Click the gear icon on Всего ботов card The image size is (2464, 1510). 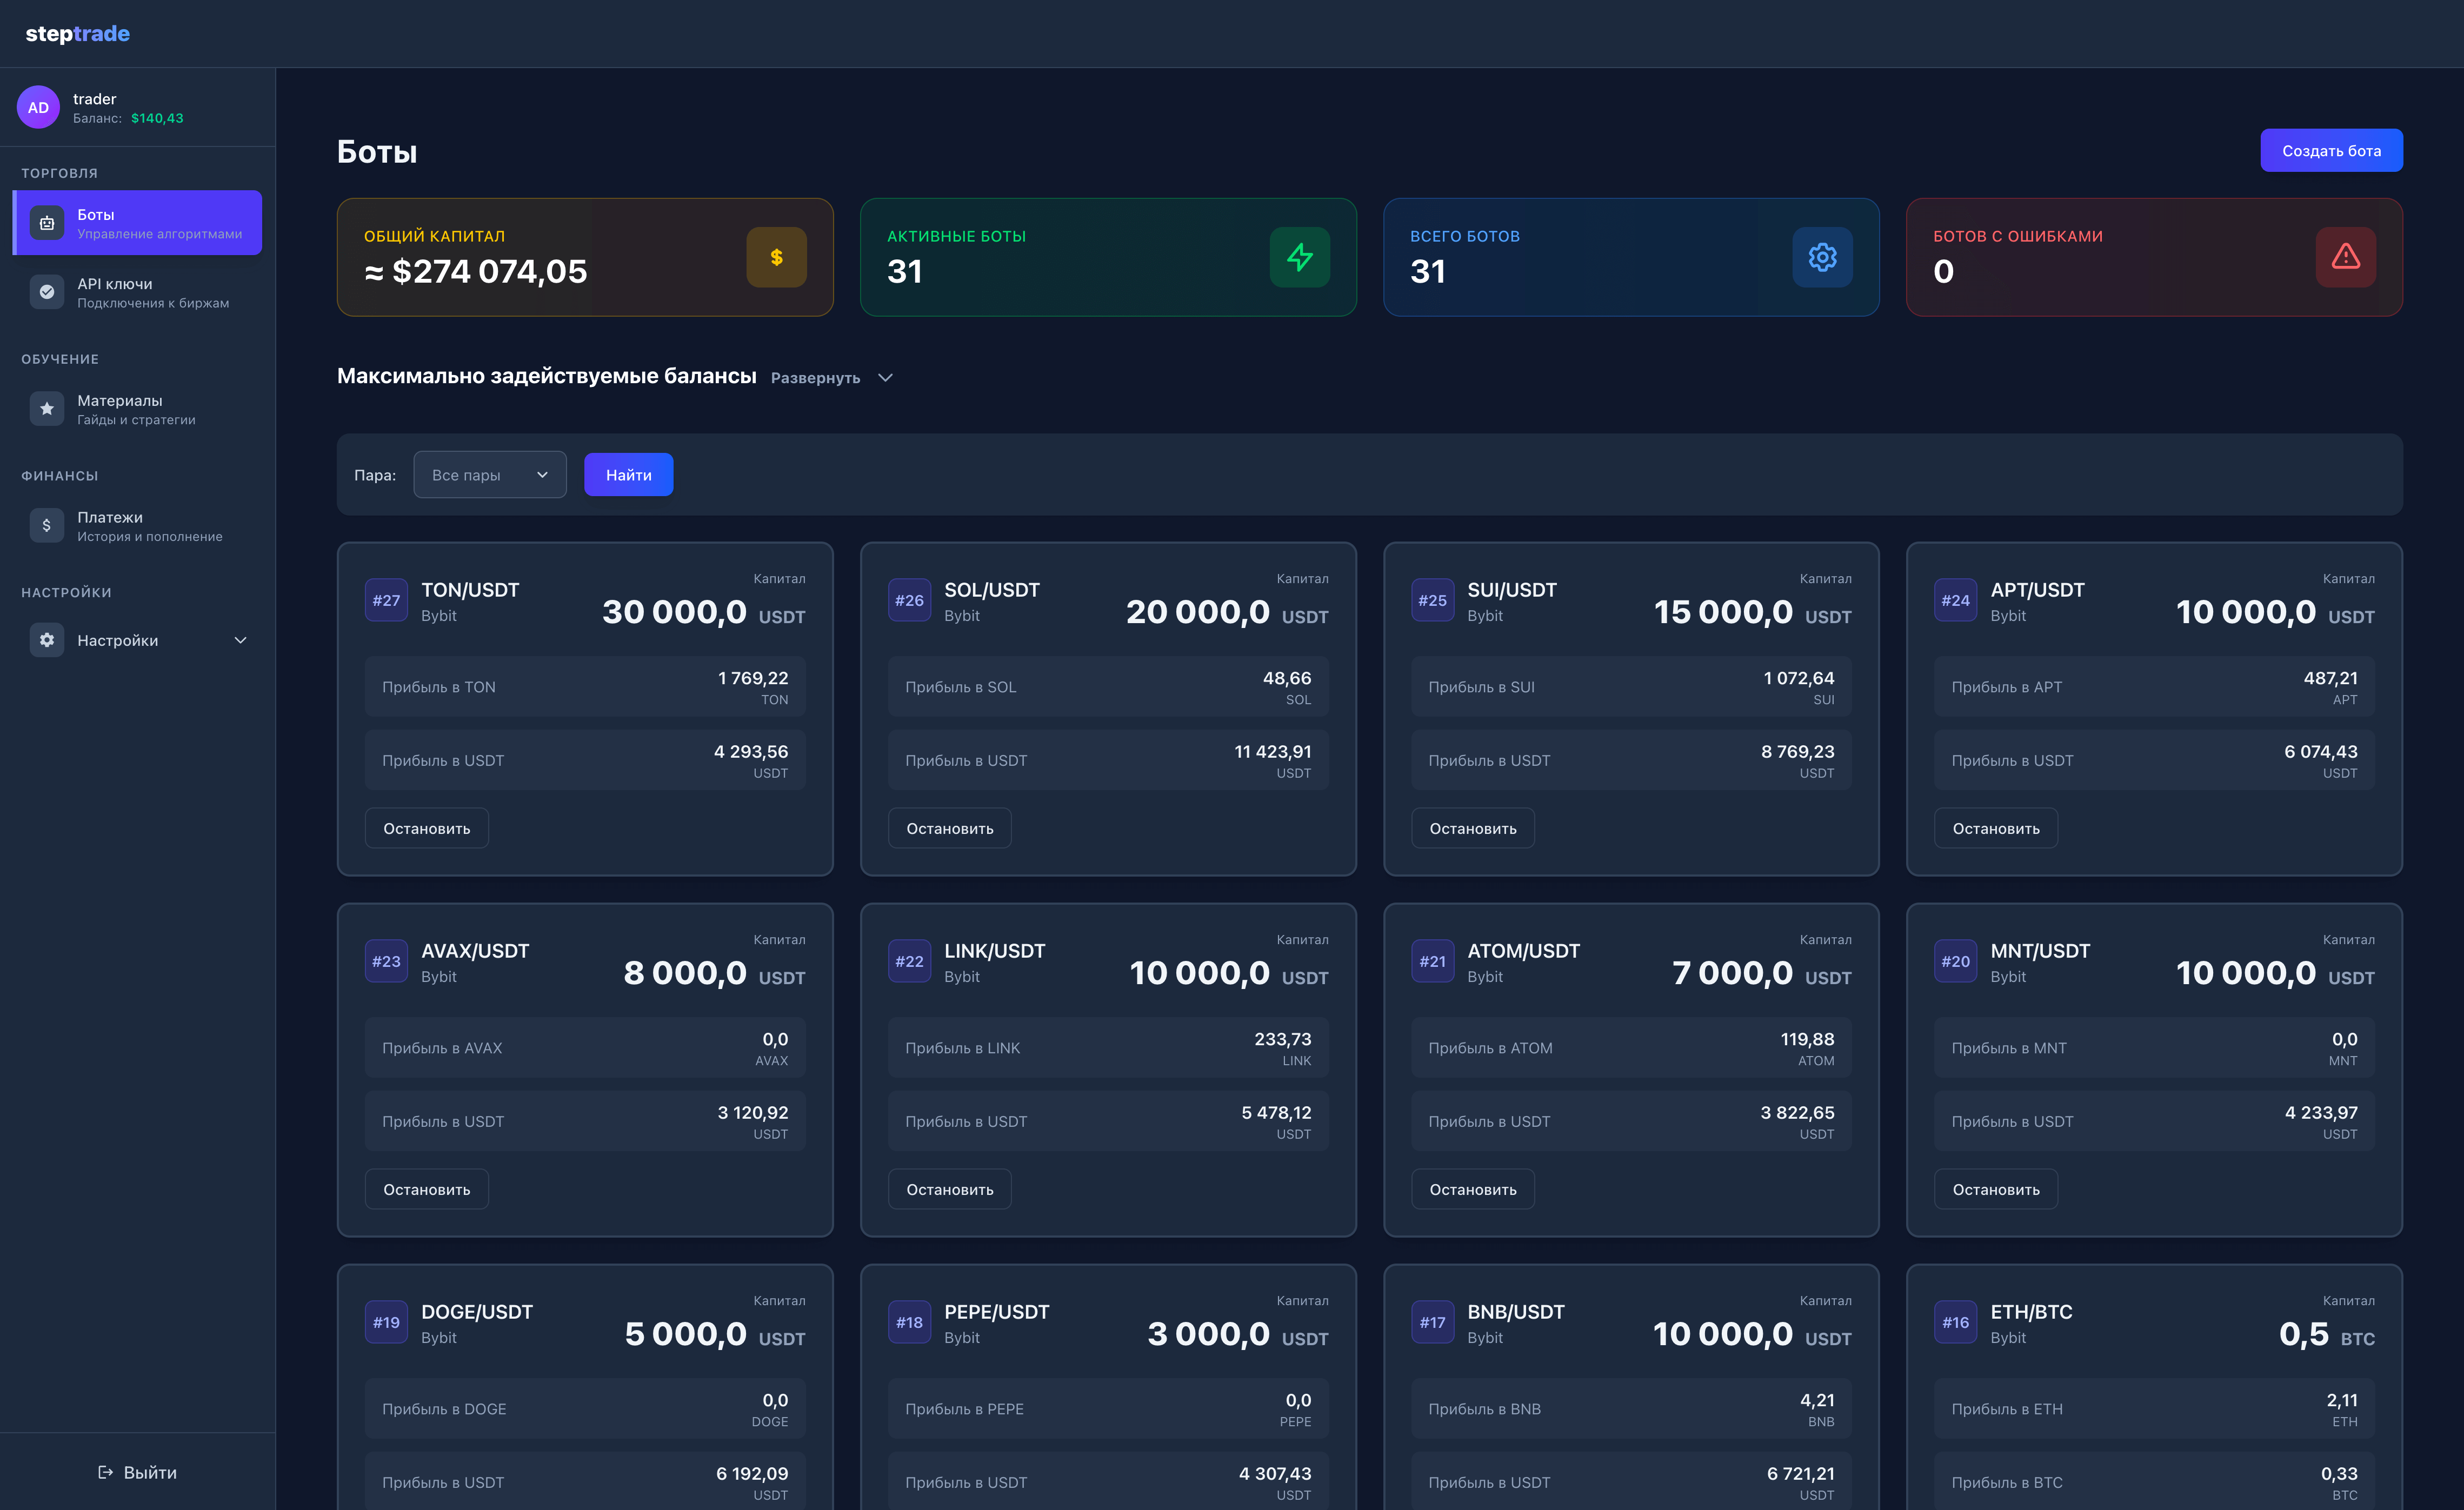click(1822, 257)
